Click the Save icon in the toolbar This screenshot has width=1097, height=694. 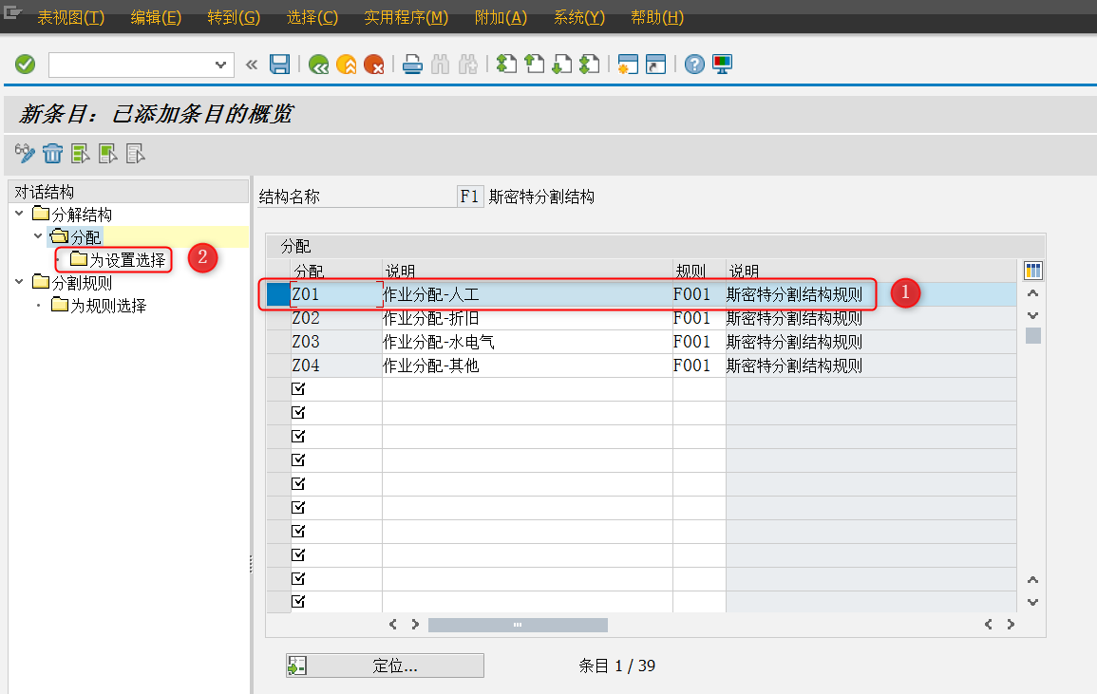(x=277, y=64)
